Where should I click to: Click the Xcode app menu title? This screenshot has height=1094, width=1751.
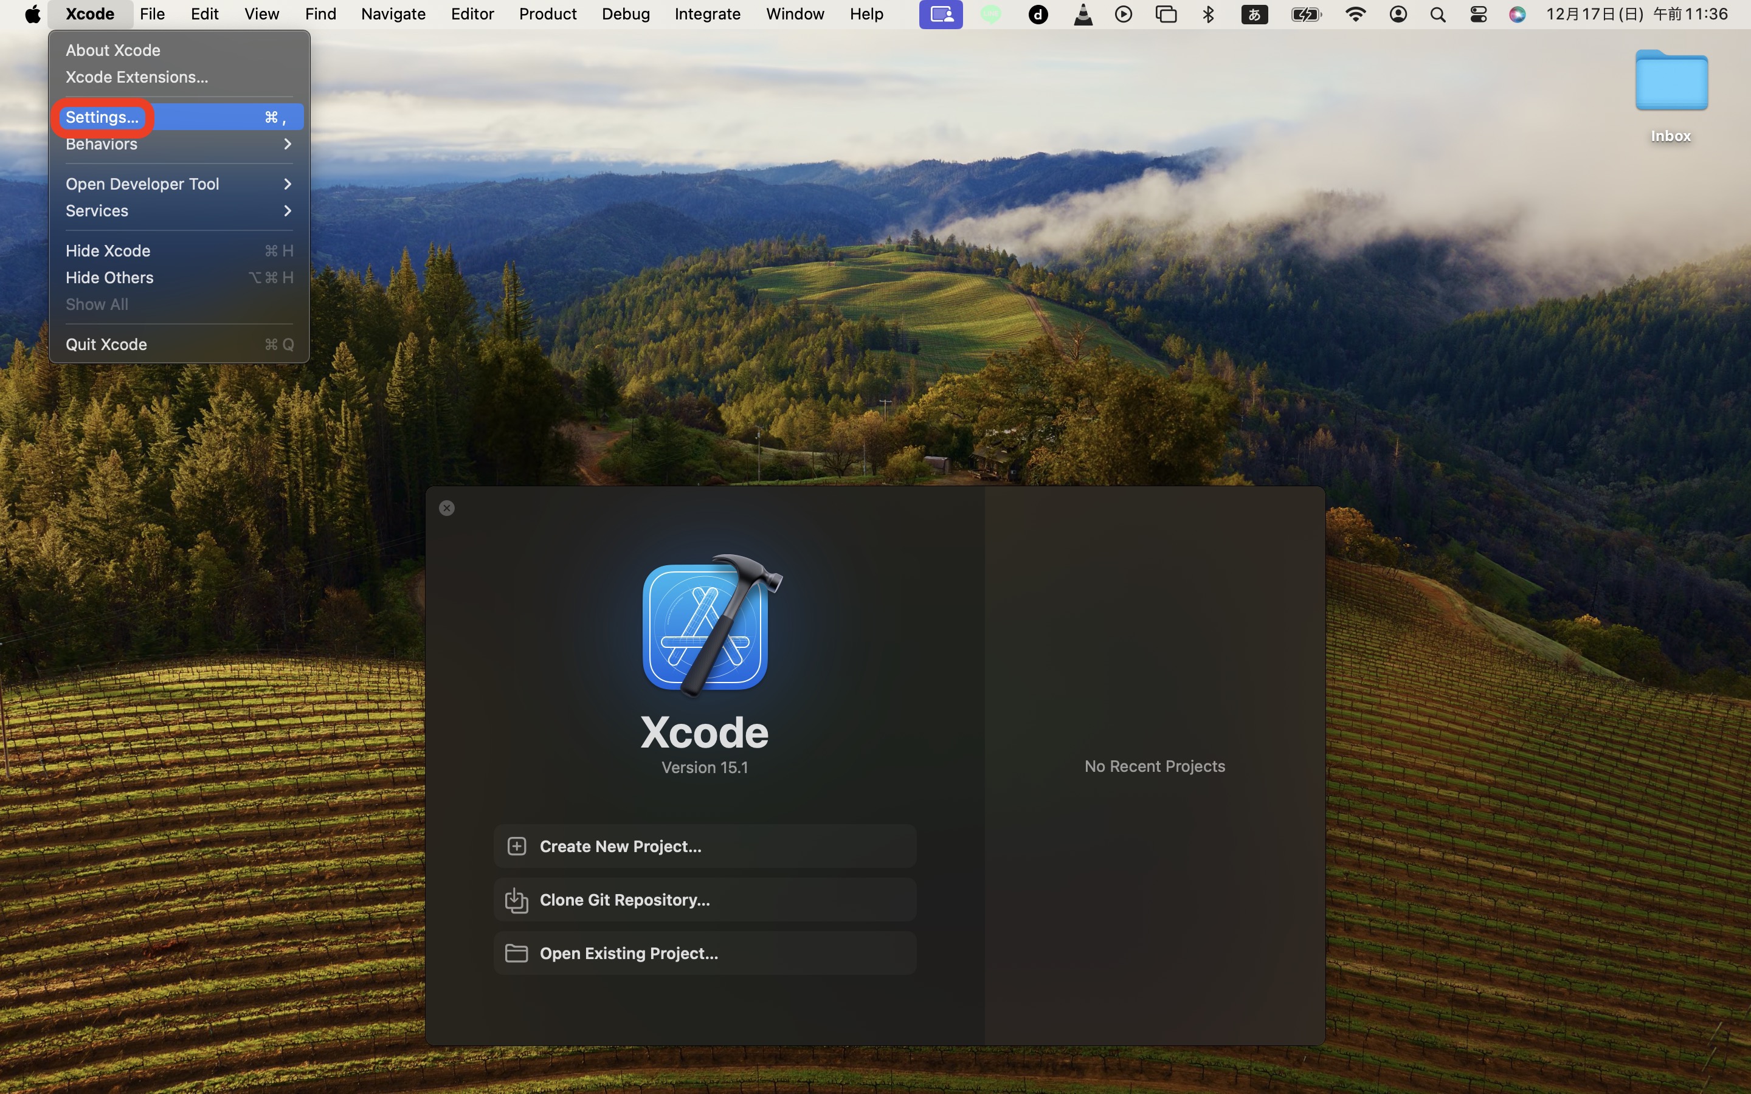coord(90,14)
